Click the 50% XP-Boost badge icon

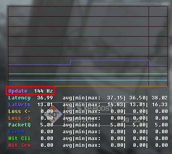pyautogui.click(x=53, y=114)
